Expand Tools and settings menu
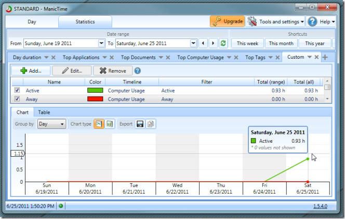 click(275, 22)
